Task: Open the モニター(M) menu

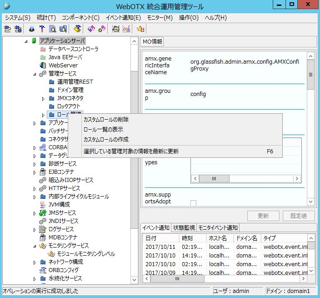Action: coord(160,18)
